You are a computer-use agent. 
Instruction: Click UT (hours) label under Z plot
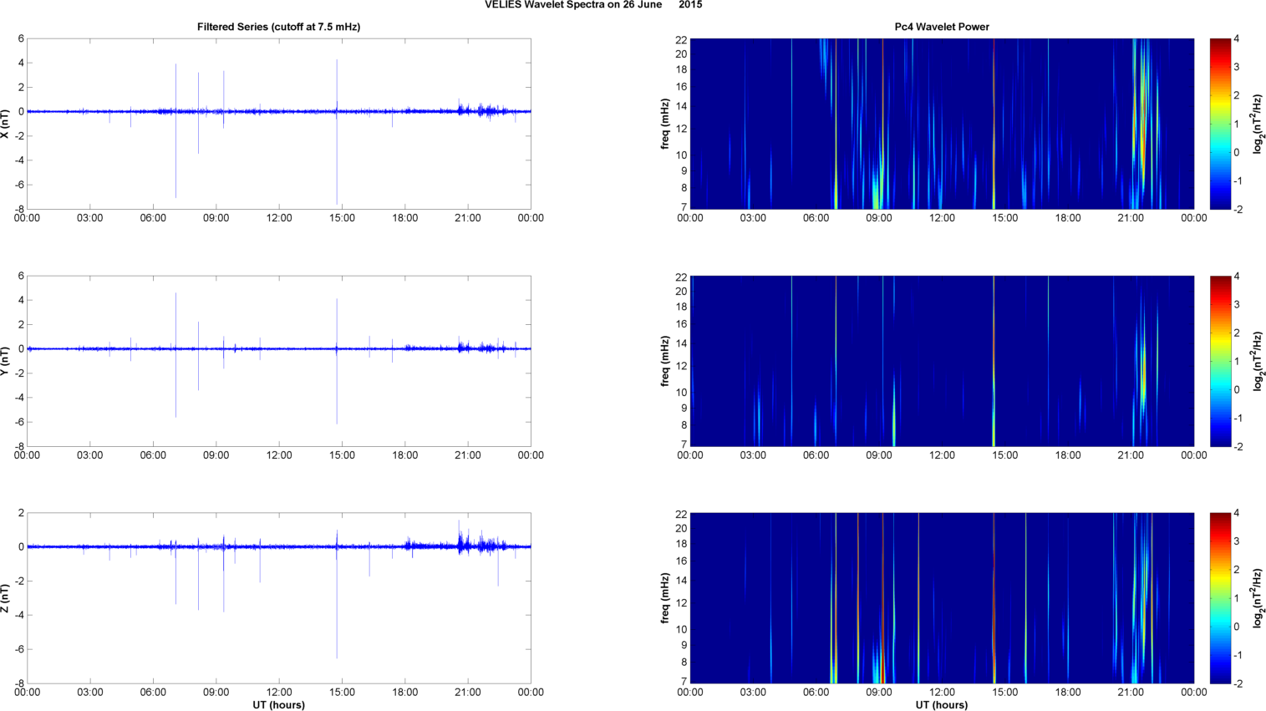(x=278, y=705)
